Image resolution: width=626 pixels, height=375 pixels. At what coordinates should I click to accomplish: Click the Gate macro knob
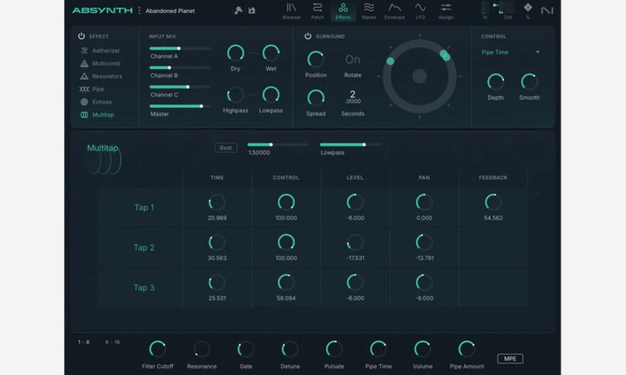coord(246,349)
